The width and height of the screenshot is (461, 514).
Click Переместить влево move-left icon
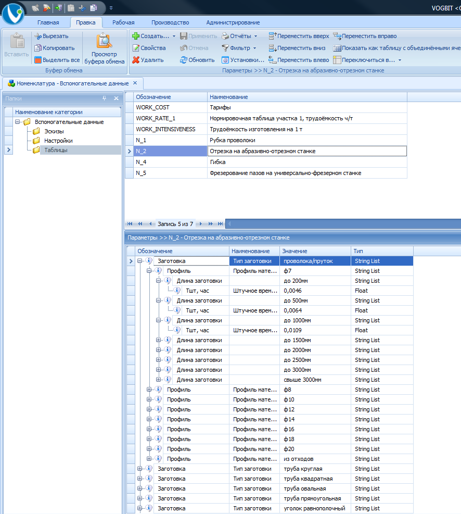coord(273,60)
